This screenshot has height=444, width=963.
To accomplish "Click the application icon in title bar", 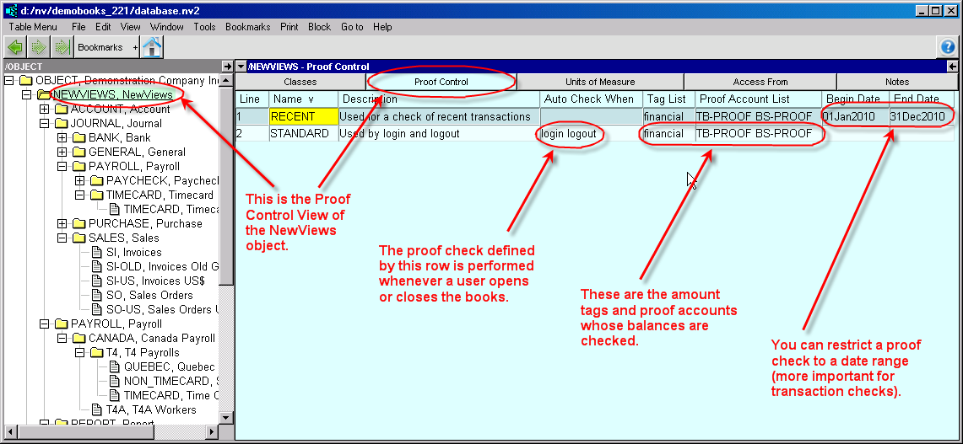I will (x=10, y=10).
